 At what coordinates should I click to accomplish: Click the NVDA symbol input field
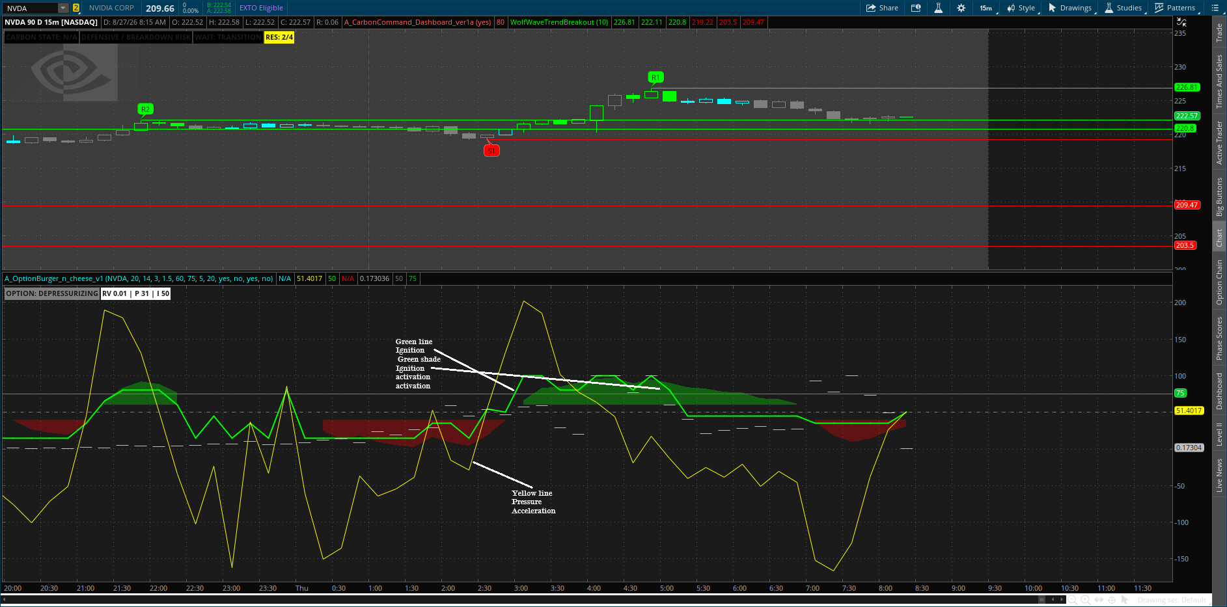[31, 8]
